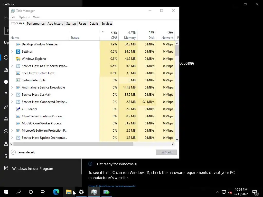Show hidden system tray icons
This screenshot has height=197, width=263.
(217, 192)
